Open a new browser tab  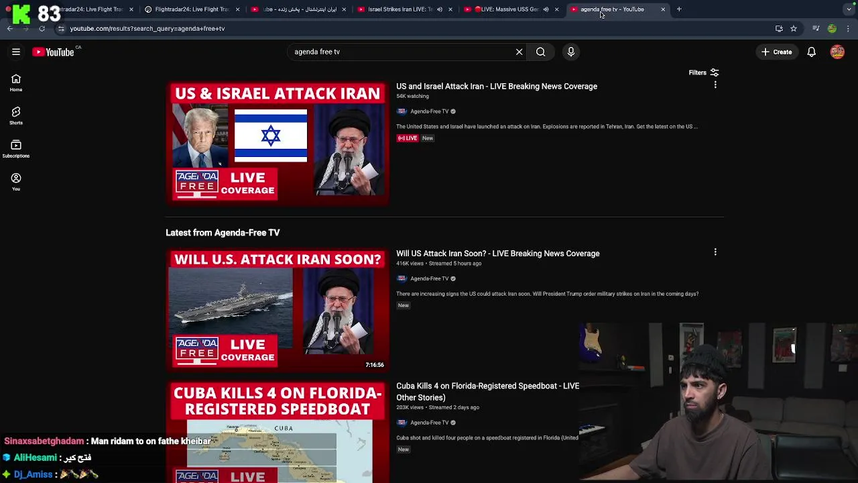tap(679, 9)
